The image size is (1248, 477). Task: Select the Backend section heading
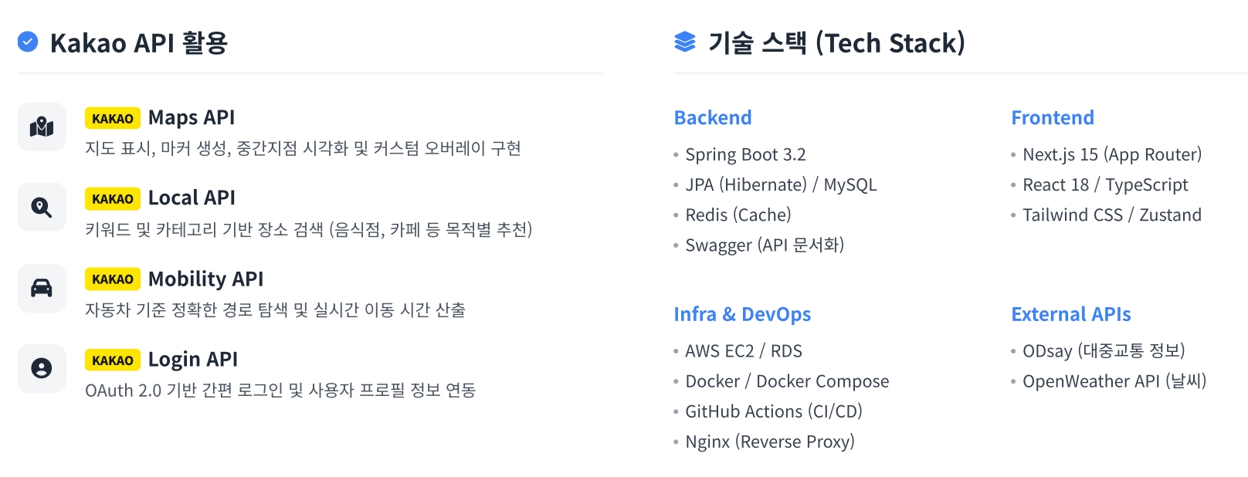pyautogui.click(x=713, y=117)
